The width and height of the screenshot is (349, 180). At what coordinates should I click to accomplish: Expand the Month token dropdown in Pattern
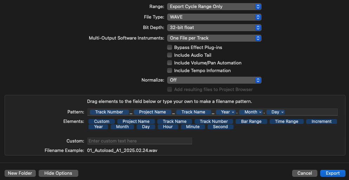tap(260, 112)
